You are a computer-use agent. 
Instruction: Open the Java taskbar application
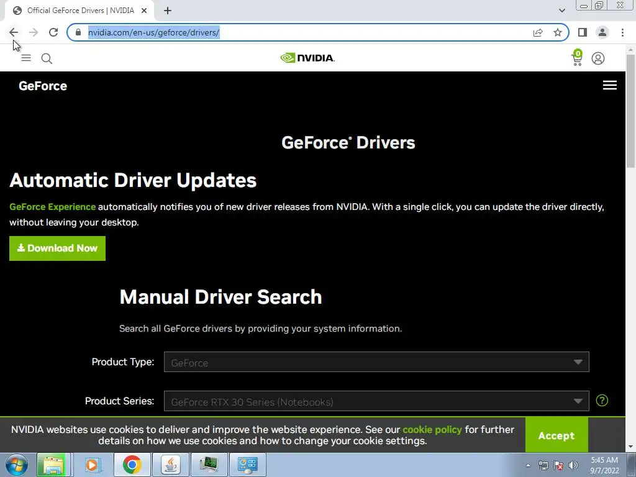tap(170, 465)
